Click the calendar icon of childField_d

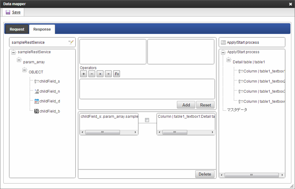tap(37, 101)
